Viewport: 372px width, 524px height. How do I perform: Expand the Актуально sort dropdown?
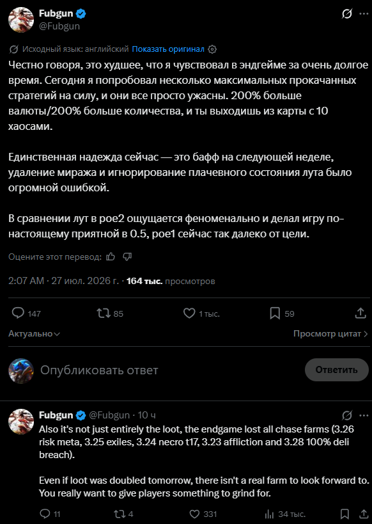click(34, 334)
